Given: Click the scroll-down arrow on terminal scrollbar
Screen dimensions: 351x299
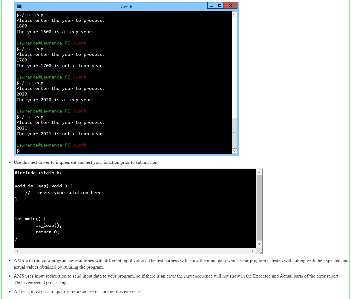Looking at the screenshot, I should [234, 151].
